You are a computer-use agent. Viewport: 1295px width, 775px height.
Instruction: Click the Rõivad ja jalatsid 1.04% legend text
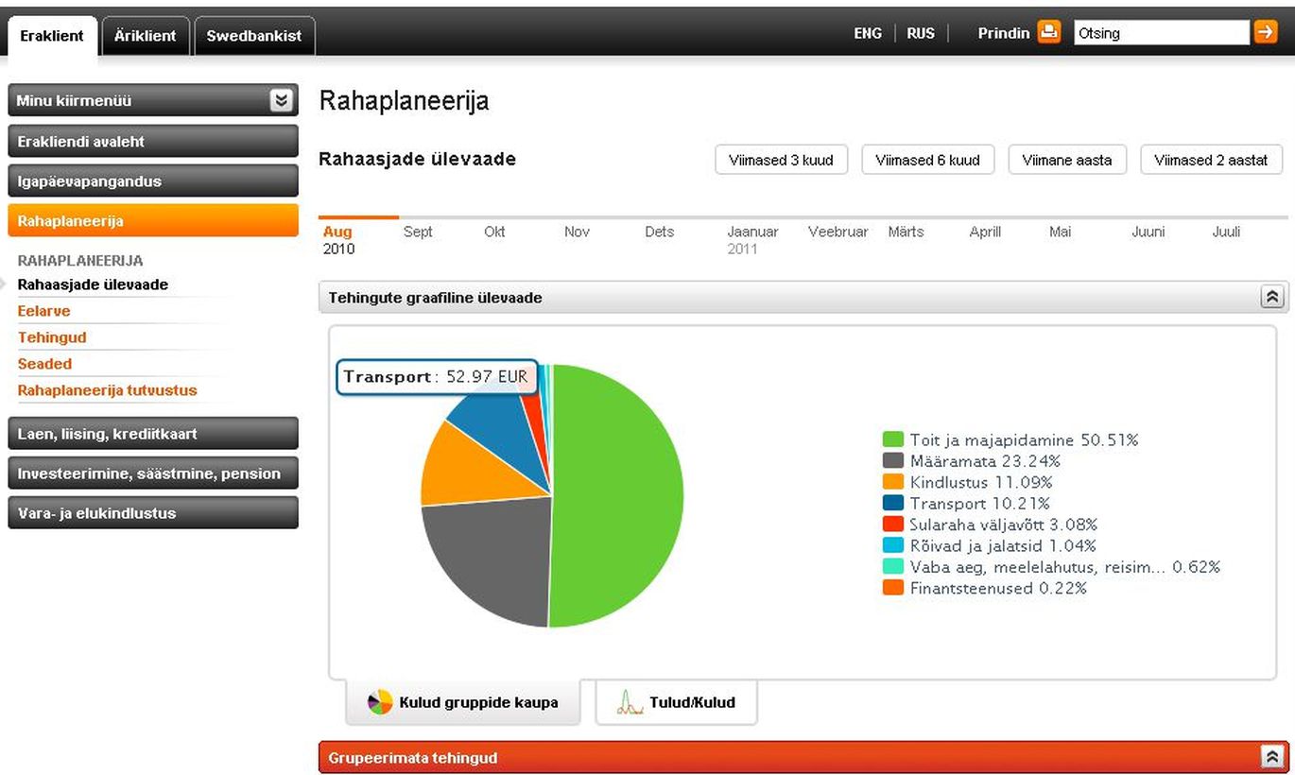[1003, 545]
